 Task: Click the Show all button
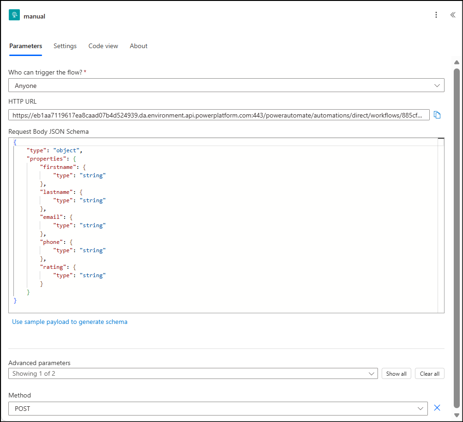(396, 373)
